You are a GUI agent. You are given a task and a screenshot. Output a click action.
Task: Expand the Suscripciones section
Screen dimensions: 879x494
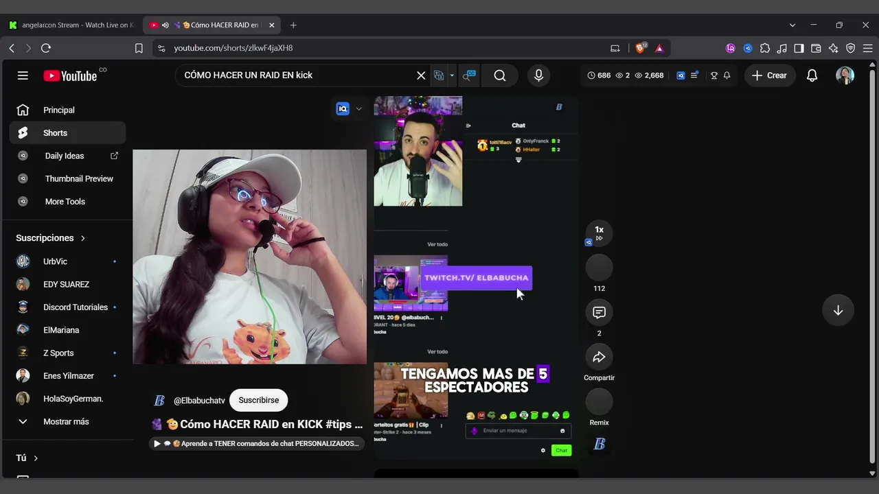[51, 238]
